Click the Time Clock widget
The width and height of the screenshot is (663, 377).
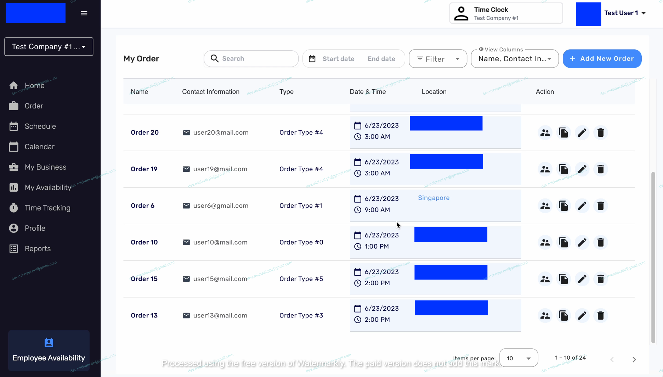click(506, 13)
